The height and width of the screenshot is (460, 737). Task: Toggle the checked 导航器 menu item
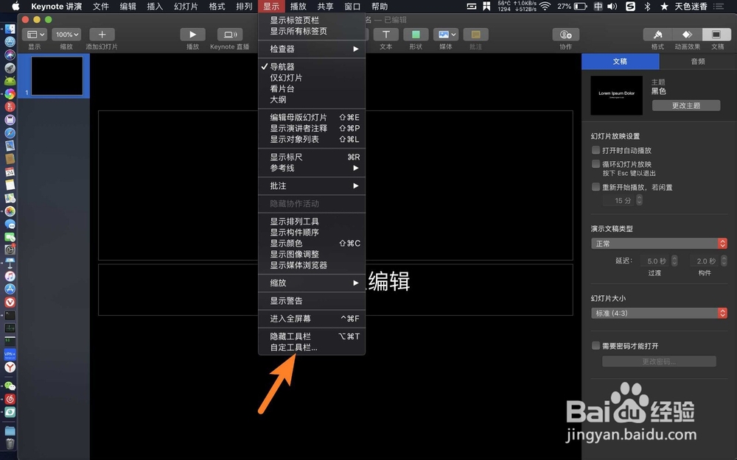(312, 67)
